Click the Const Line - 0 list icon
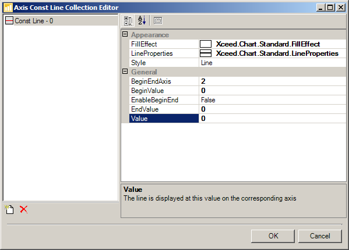Image resolution: width=349 pixels, height=250 pixels. point(9,21)
